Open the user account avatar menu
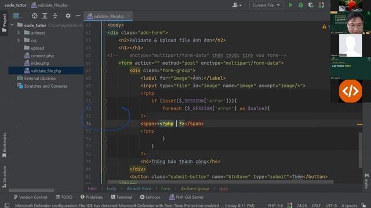This screenshot has width=371, height=208. tap(237, 5)
